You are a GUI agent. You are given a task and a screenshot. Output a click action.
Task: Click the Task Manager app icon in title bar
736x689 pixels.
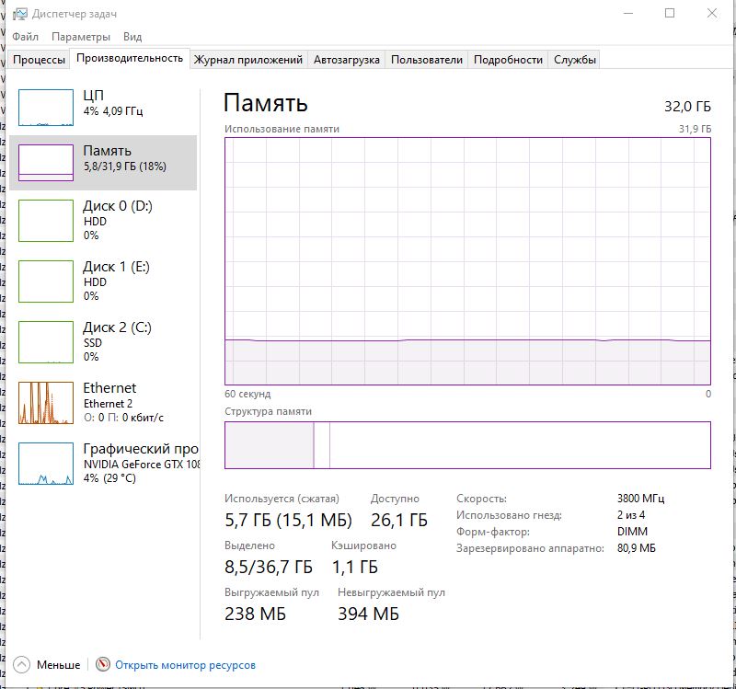click(x=18, y=14)
